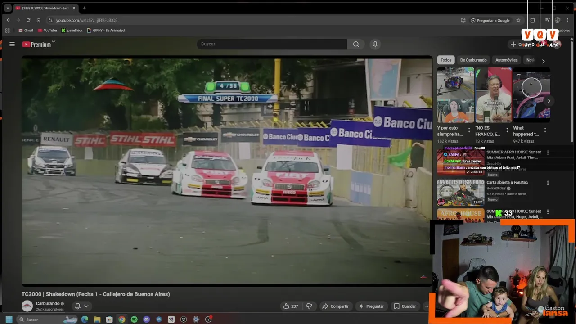Click the Compartir share button
The width and height of the screenshot is (576, 324).
coord(335,306)
